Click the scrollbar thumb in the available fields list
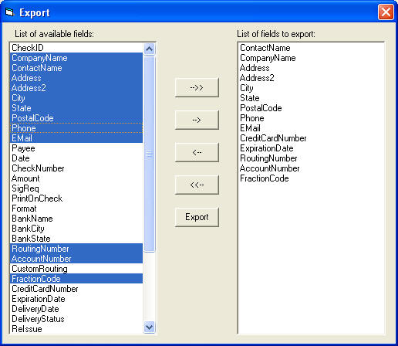 click(150, 154)
